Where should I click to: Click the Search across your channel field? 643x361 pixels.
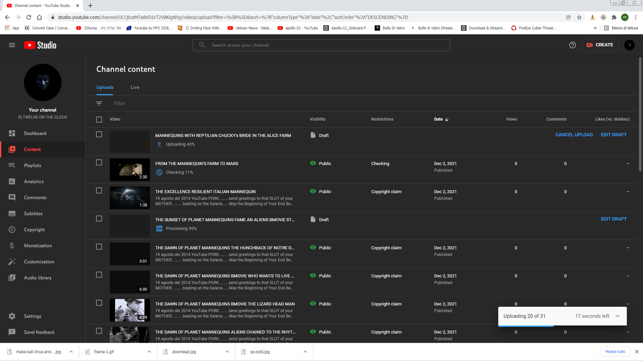coord(321,45)
